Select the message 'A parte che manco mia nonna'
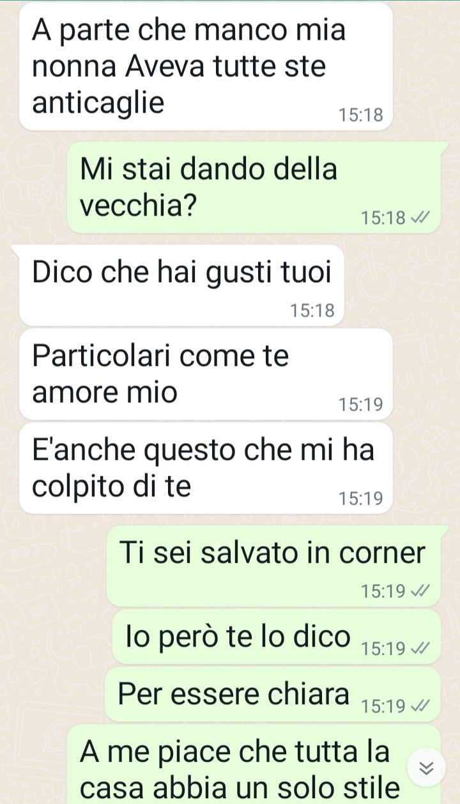 click(x=206, y=67)
